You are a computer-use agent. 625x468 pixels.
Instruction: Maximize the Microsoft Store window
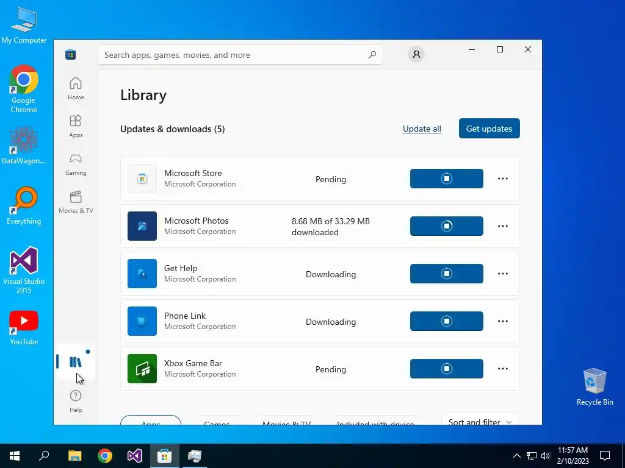[x=500, y=49]
